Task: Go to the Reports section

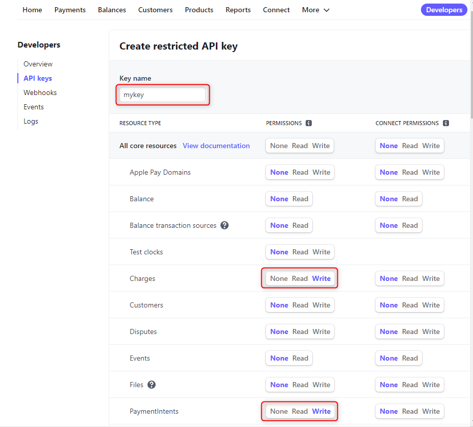Action: click(238, 10)
